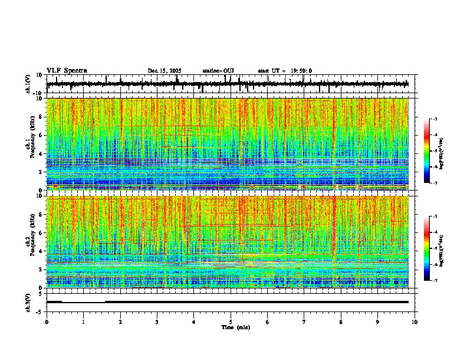Click the "Time (min)" axis label
467x361 pixels.
[x=236, y=327]
